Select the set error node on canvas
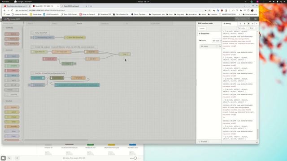The height and width of the screenshot is (161, 287). (x=93, y=59)
